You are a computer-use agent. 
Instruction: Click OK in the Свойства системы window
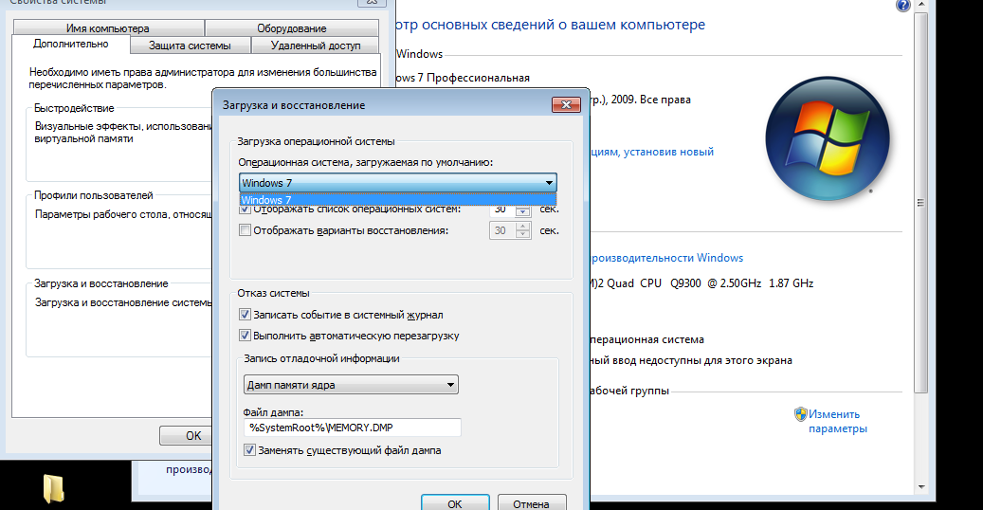click(188, 435)
